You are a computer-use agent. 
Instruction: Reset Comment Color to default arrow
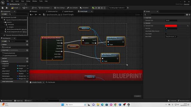tap(188, 26)
